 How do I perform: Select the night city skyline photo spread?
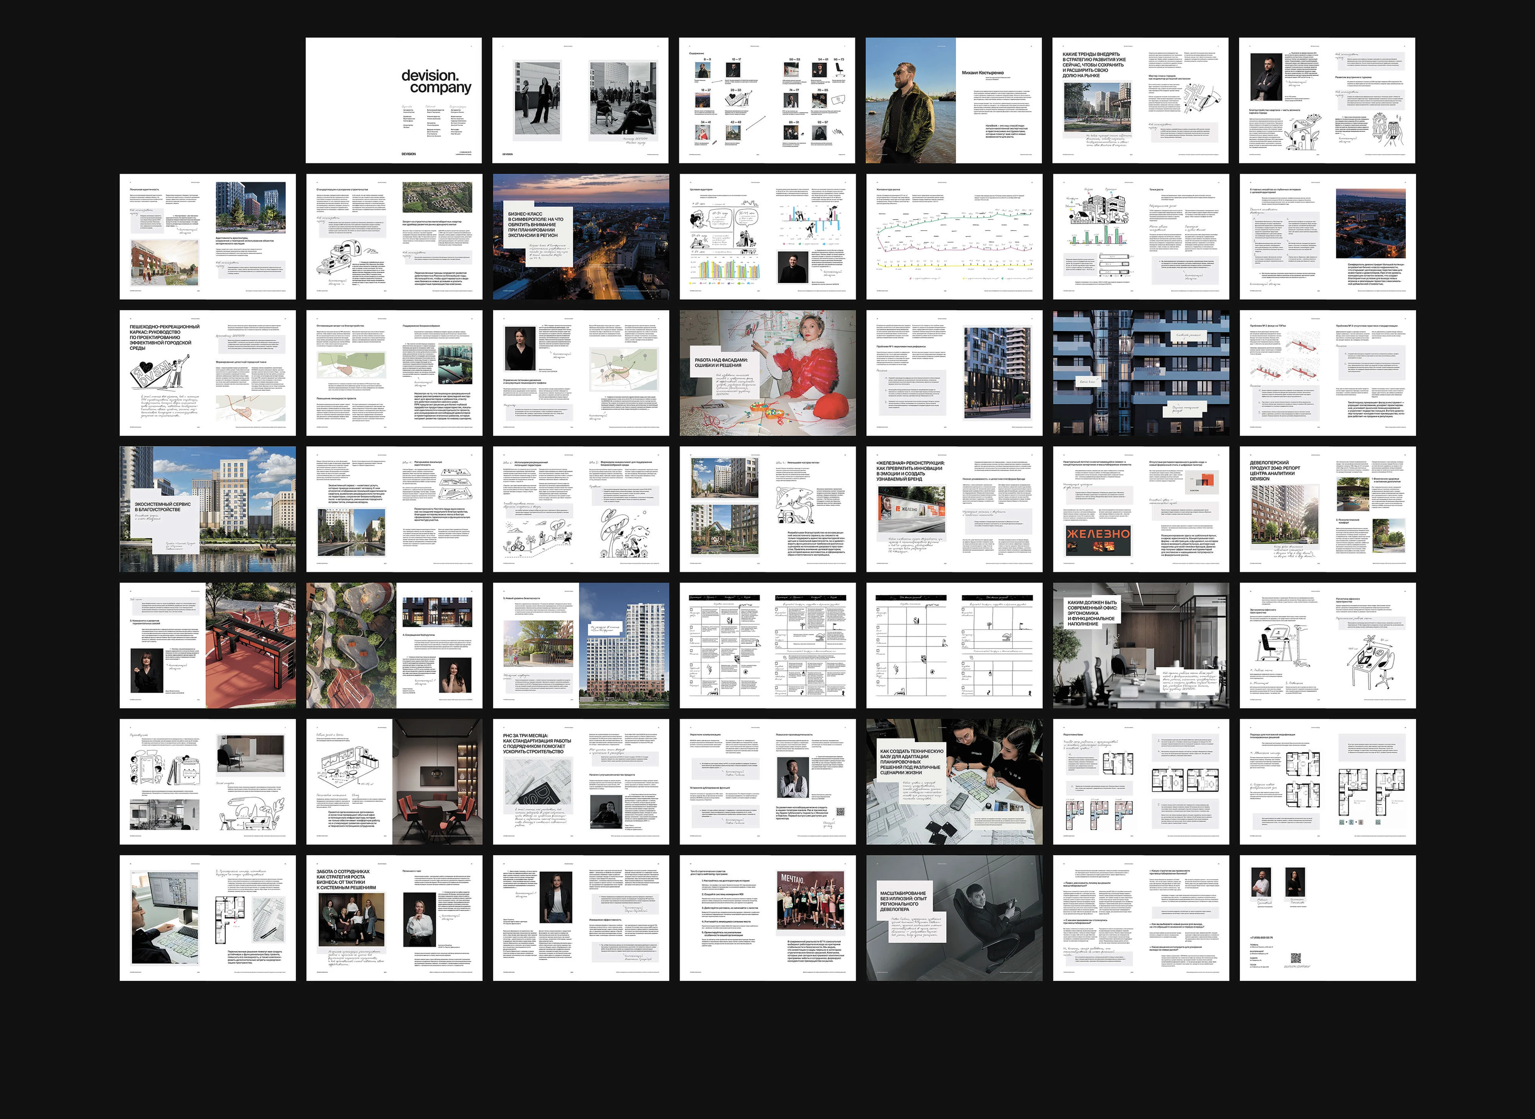tap(1328, 237)
